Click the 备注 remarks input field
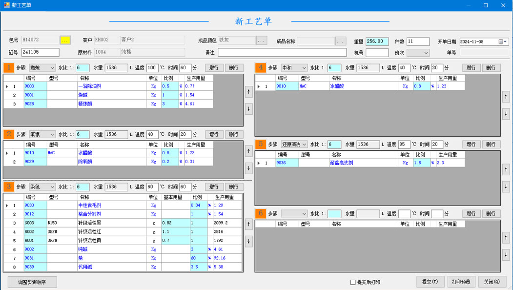 [x=282, y=52]
